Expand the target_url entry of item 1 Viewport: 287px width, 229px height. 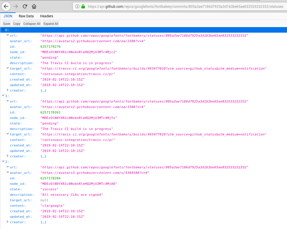[8, 134]
